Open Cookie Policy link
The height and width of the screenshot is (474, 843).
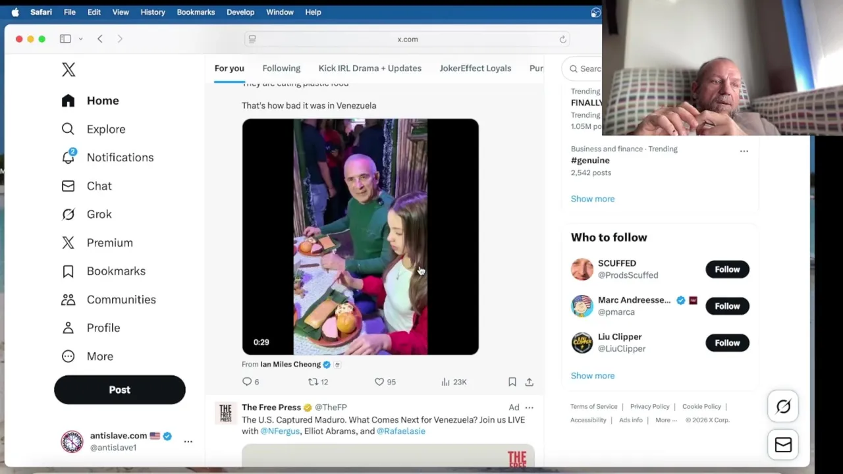[x=701, y=407]
